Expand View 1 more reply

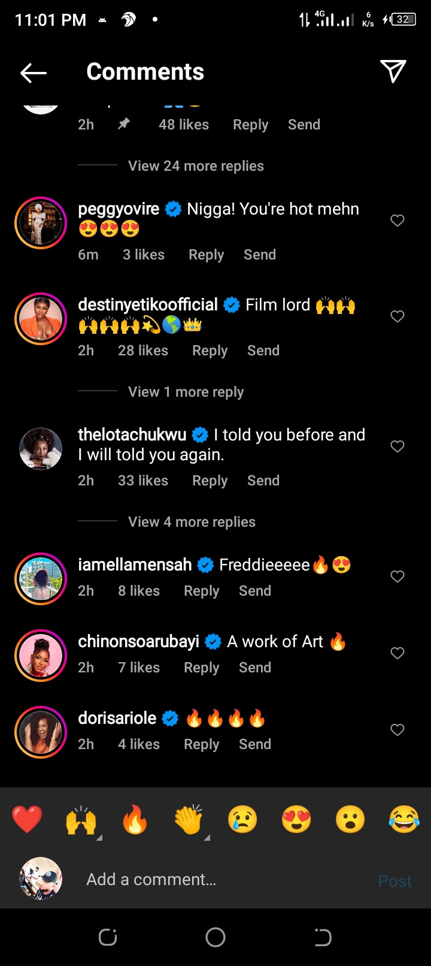tap(186, 392)
